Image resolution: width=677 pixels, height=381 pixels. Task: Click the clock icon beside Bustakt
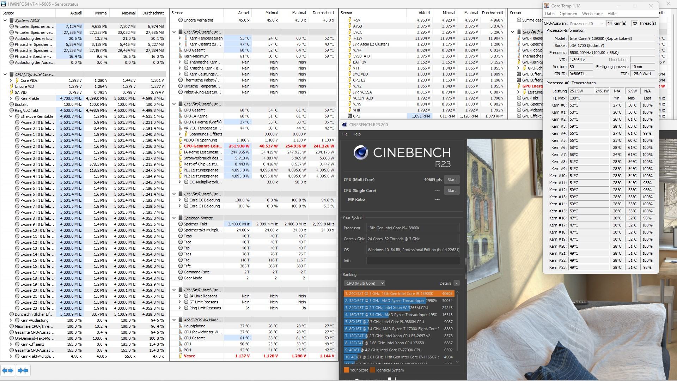pyautogui.click(x=11, y=104)
